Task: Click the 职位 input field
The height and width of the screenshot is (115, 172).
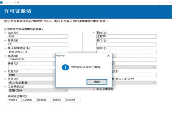Action: (x=126, y=36)
